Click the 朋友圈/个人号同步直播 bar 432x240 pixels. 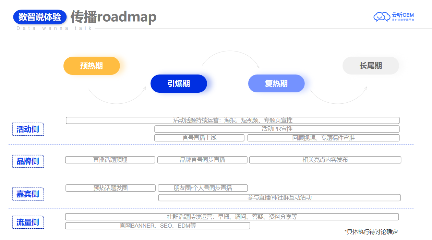pos(203,188)
